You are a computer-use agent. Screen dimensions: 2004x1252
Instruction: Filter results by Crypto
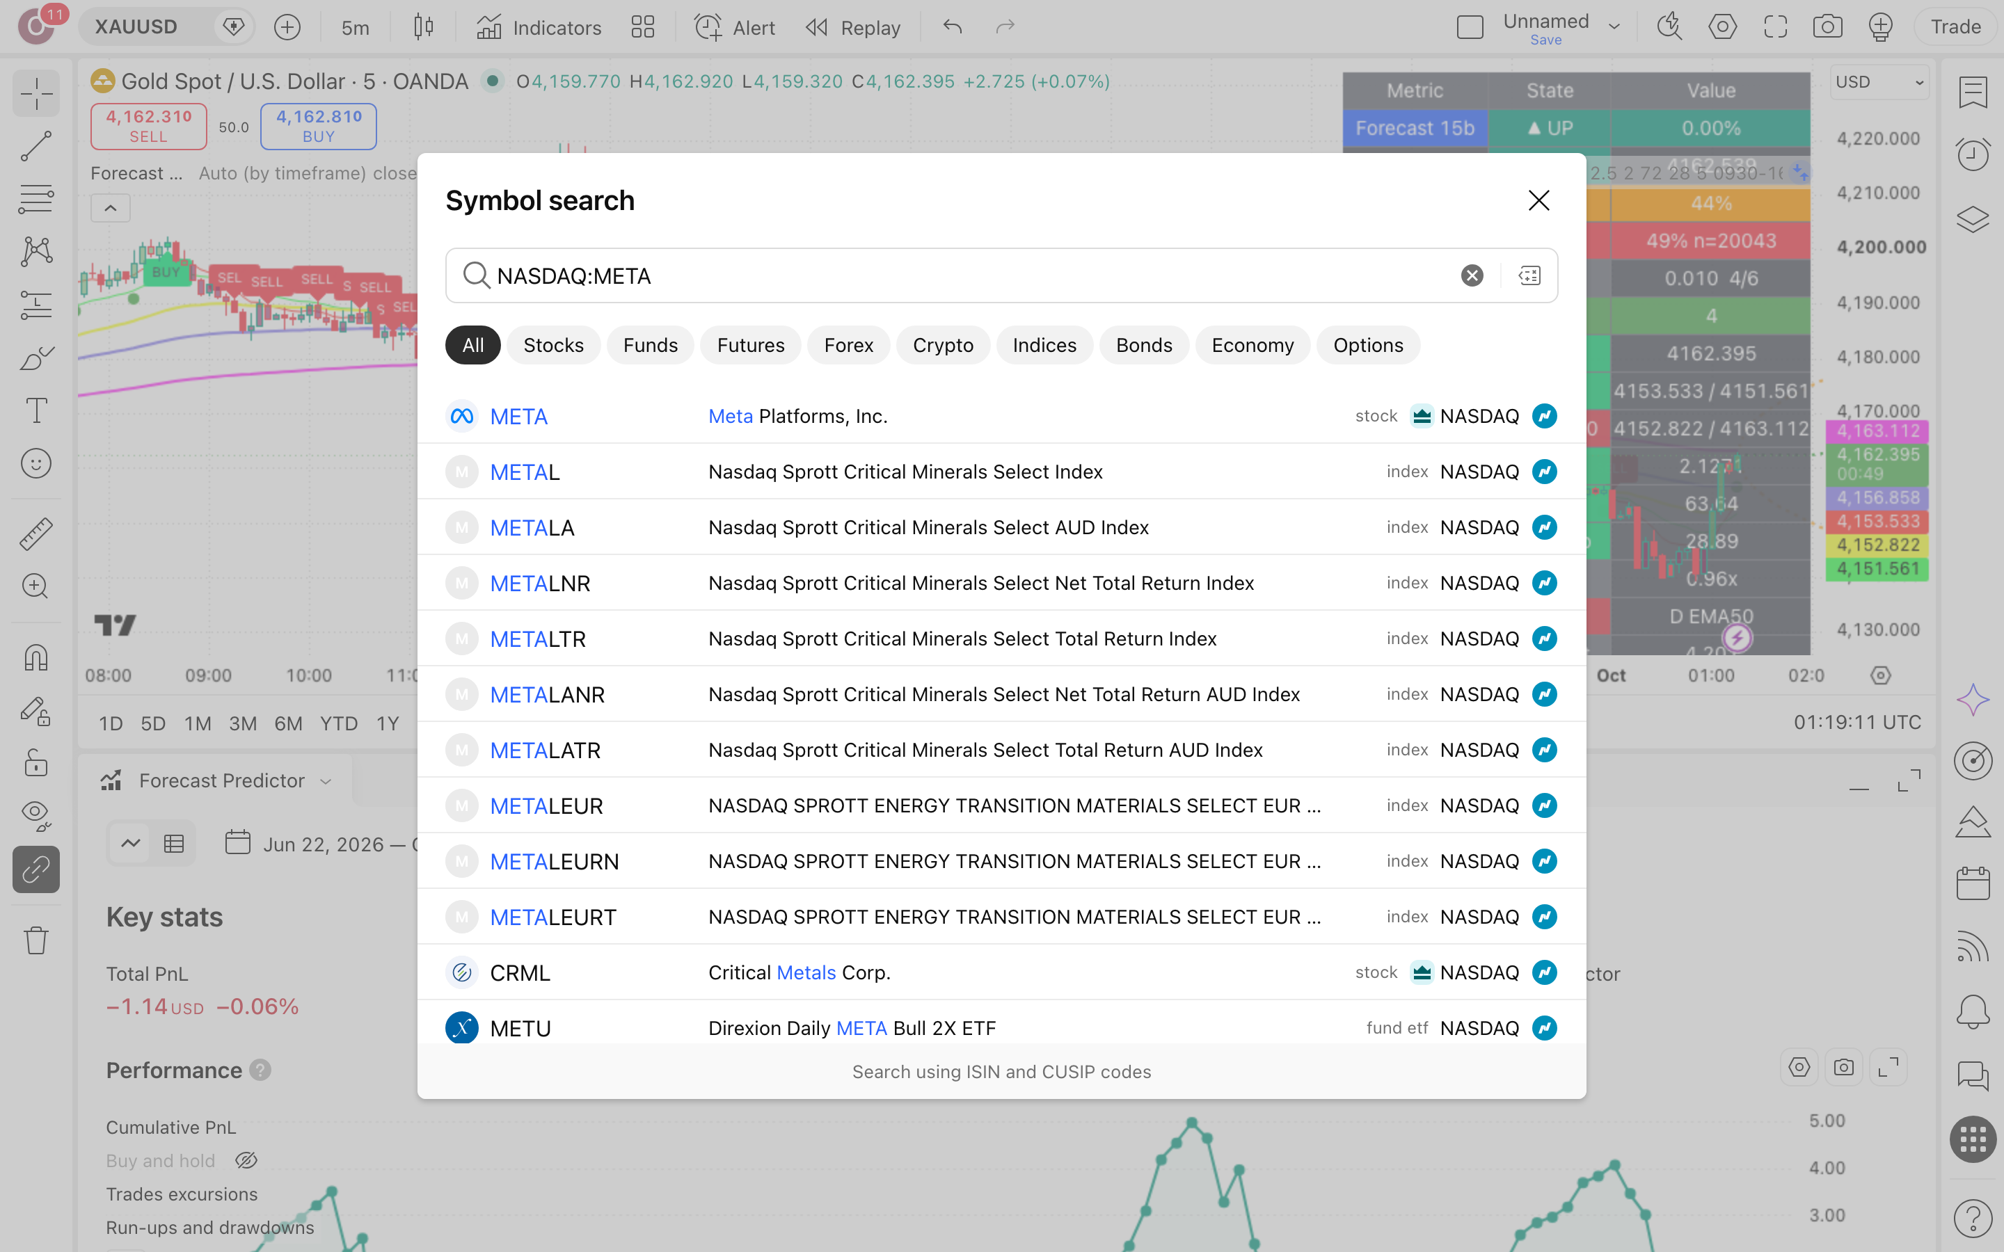[942, 345]
